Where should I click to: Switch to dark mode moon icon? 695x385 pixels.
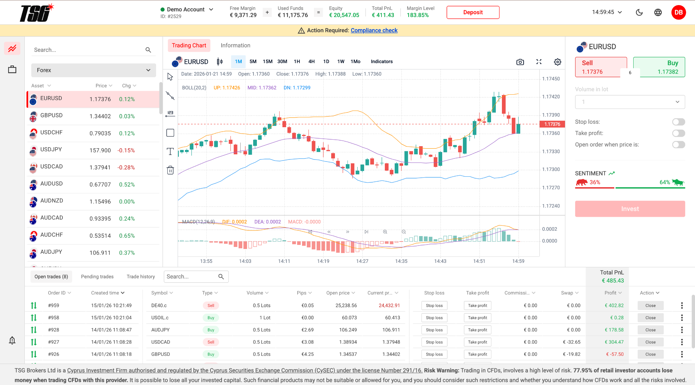pos(639,13)
